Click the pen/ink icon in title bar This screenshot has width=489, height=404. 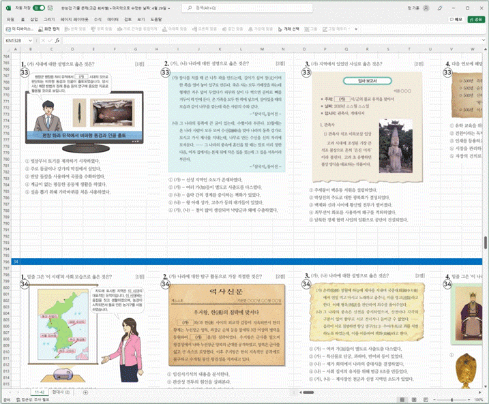pos(440,8)
